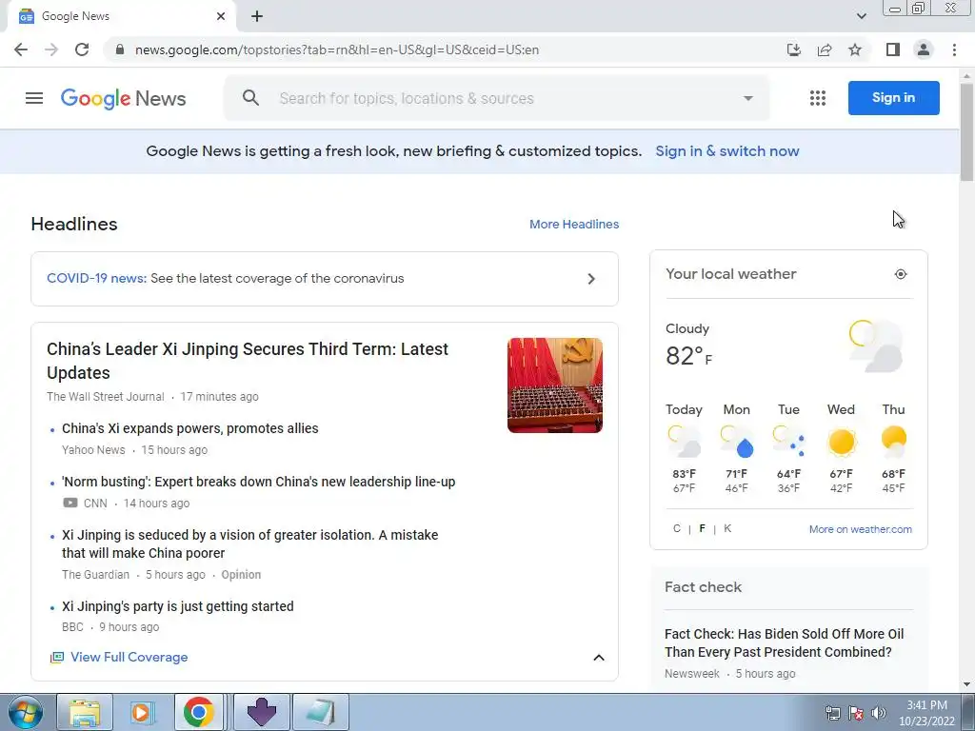The height and width of the screenshot is (731, 975).
Task: Open the Google apps grid
Action: pyautogui.click(x=818, y=98)
